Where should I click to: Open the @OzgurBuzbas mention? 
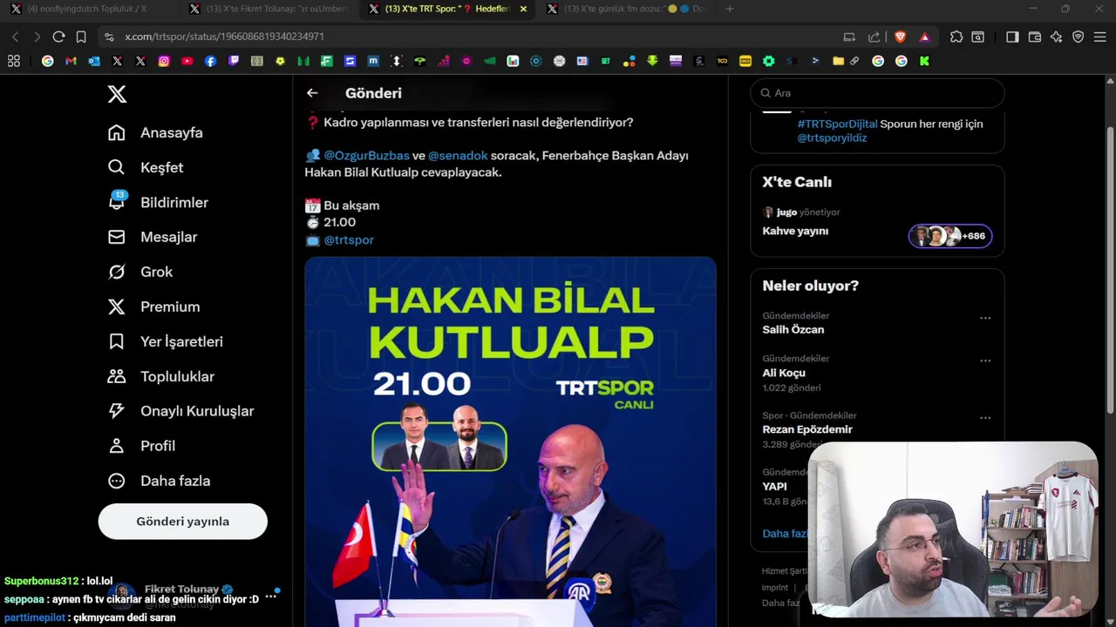[366, 155]
